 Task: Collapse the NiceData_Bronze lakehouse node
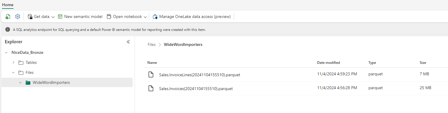[x=6, y=52]
